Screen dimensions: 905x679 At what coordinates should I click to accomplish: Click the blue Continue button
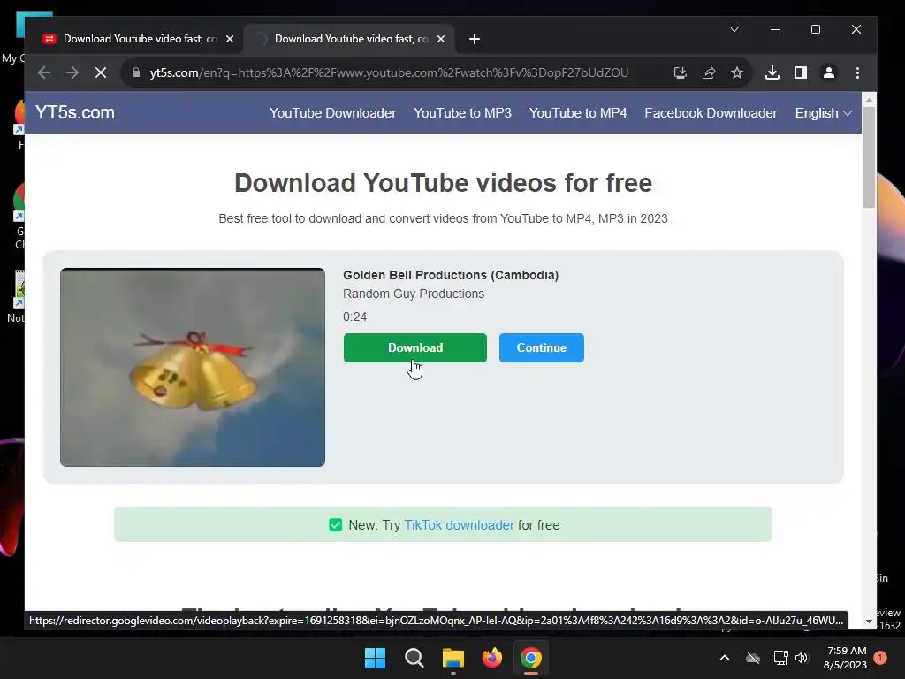[542, 347]
